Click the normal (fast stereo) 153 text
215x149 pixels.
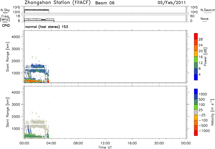46,27
